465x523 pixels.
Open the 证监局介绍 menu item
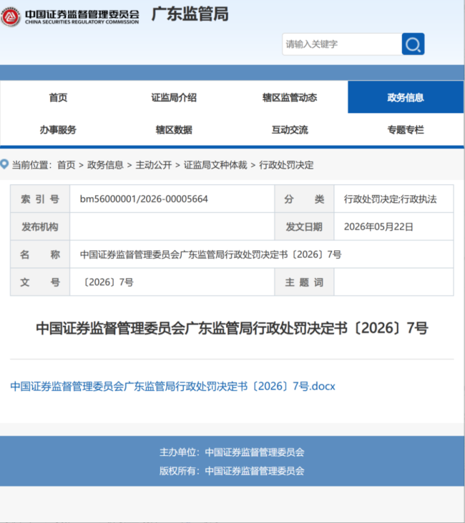point(174,97)
